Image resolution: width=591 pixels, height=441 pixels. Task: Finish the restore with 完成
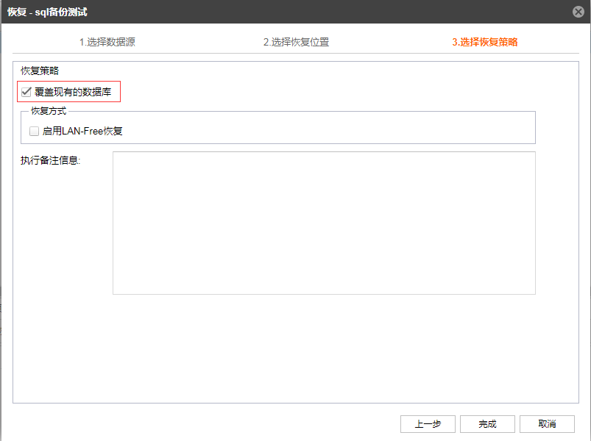click(487, 424)
